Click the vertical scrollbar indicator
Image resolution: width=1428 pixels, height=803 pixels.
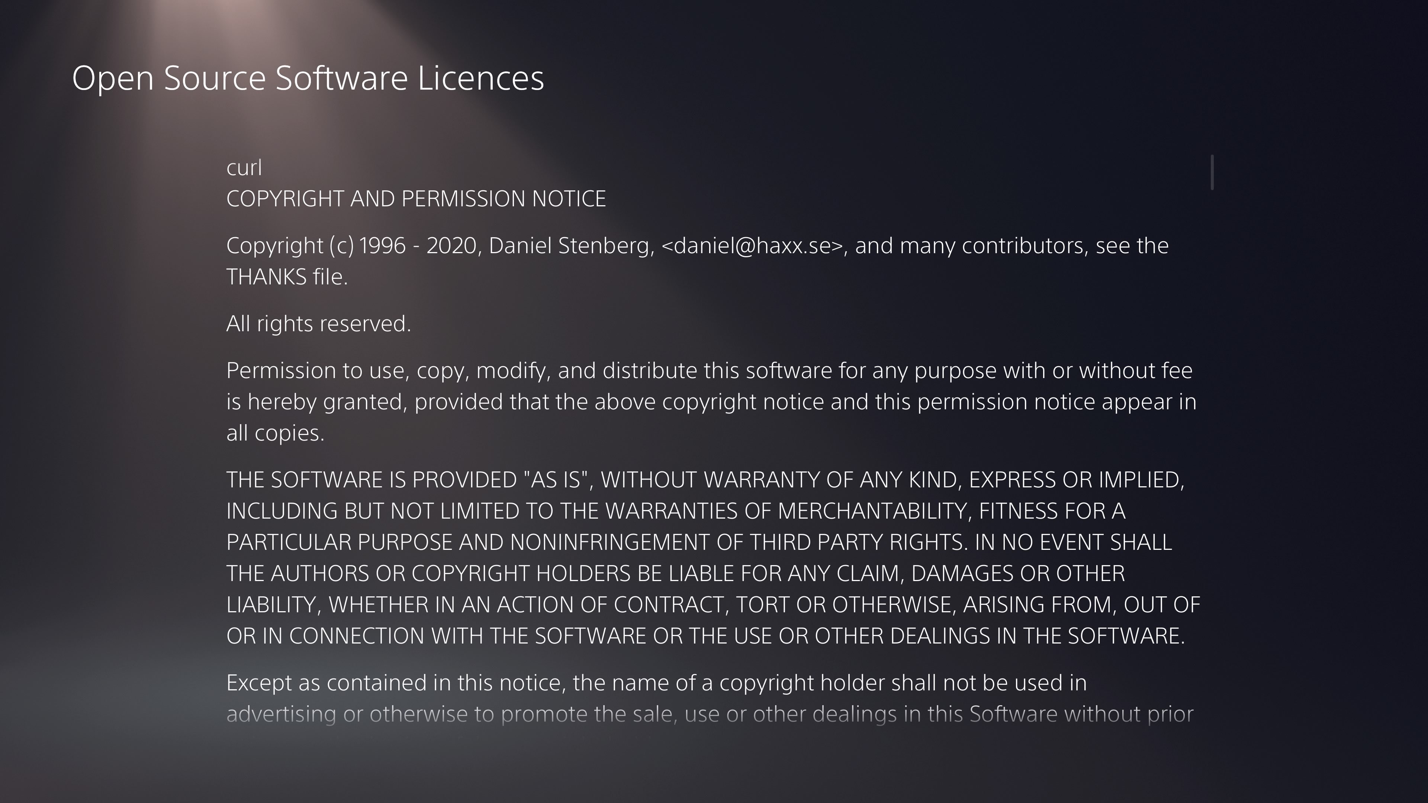[1212, 172]
